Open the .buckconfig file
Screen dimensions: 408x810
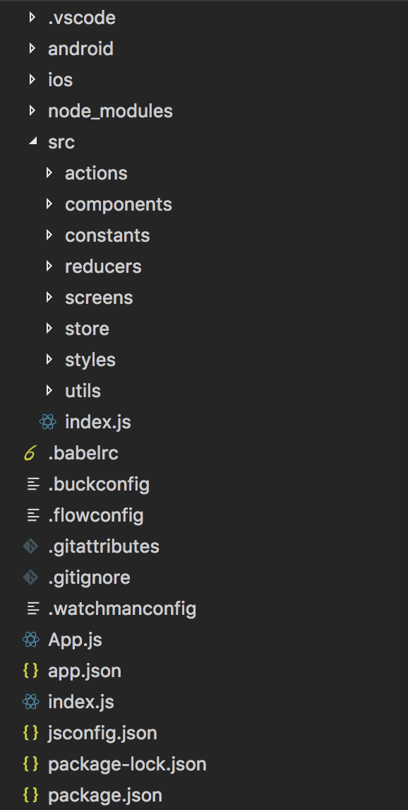(x=99, y=483)
